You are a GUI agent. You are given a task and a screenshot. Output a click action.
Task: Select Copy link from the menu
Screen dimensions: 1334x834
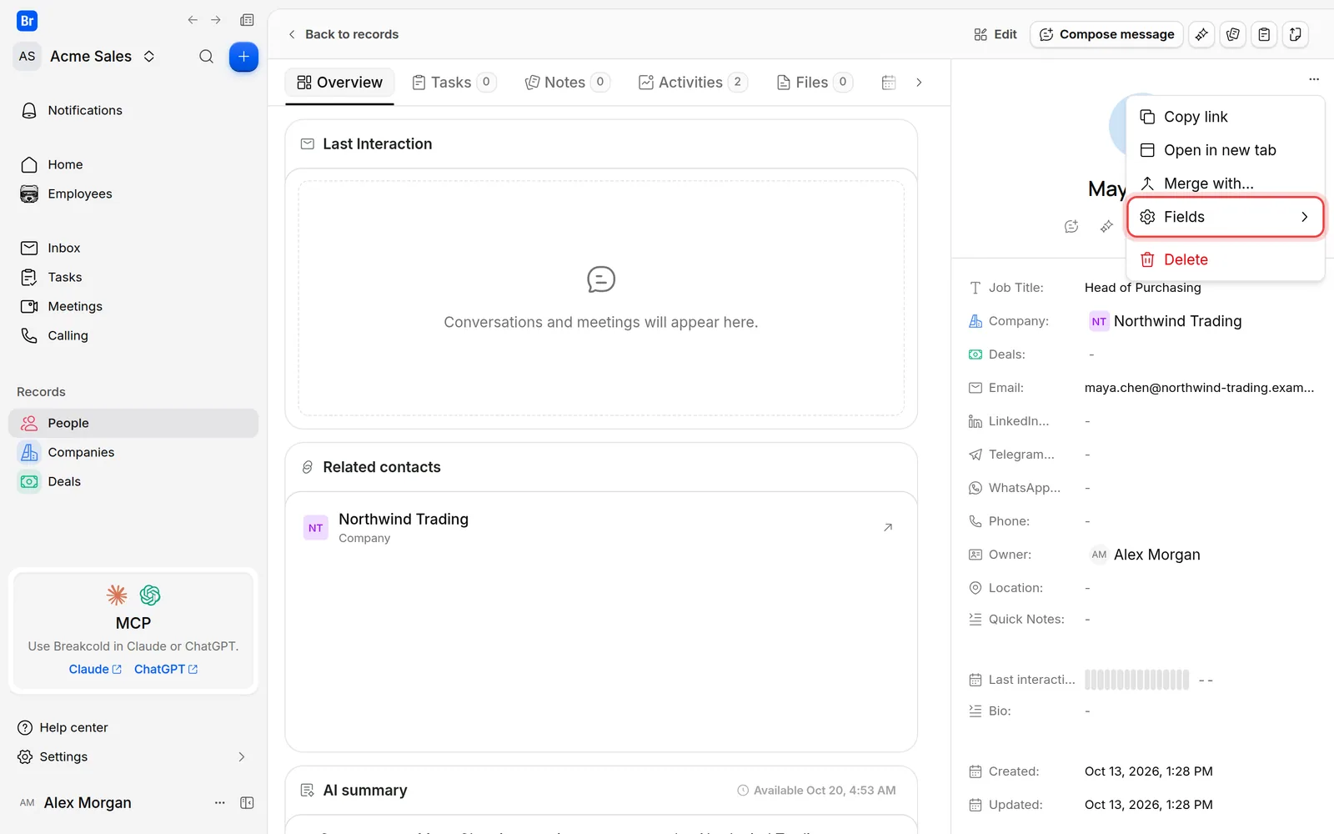1225,117
